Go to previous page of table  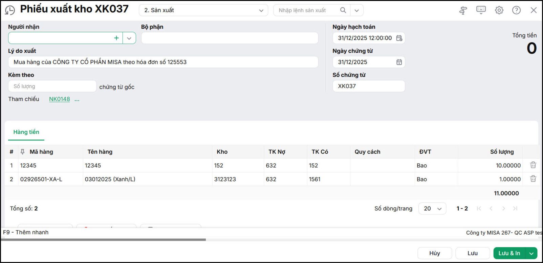pyautogui.click(x=491, y=208)
